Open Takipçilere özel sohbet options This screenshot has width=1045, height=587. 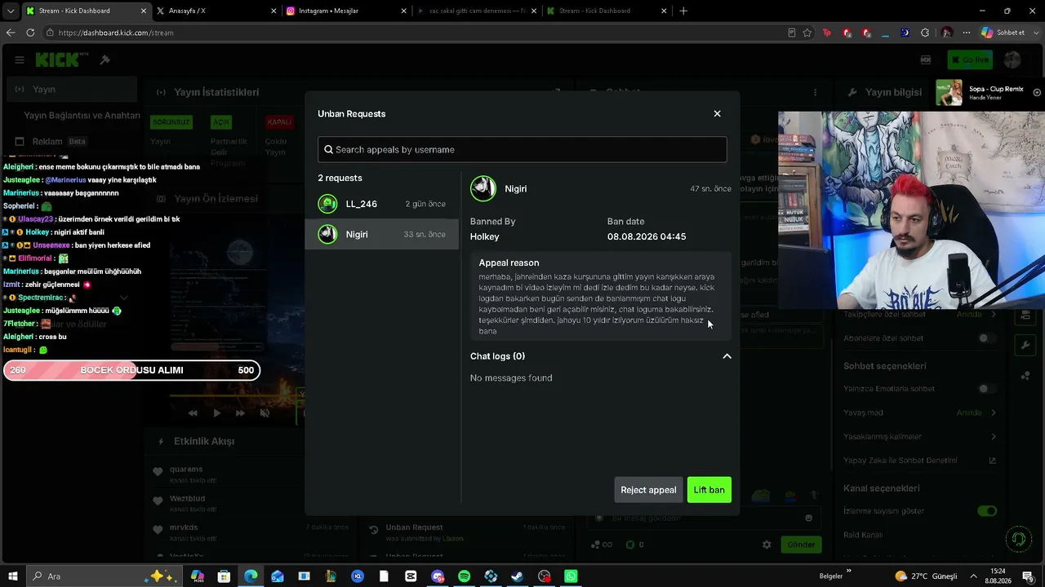(920, 314)
